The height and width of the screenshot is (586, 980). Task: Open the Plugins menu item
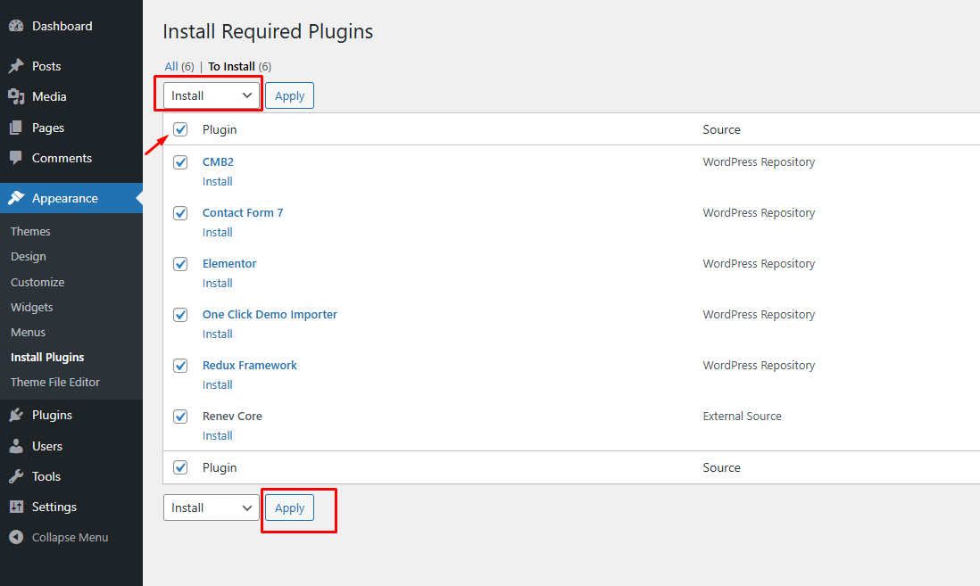52,415
